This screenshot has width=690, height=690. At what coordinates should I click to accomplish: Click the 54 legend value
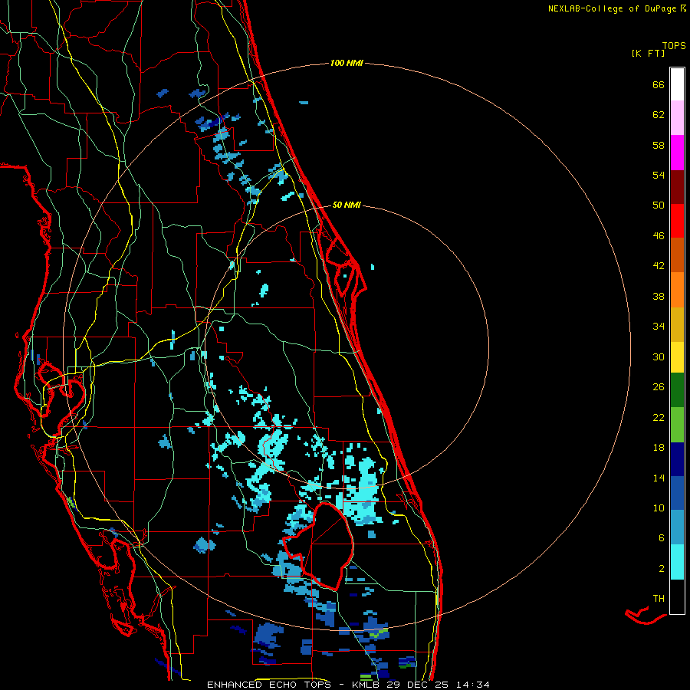tap(659, 175)
